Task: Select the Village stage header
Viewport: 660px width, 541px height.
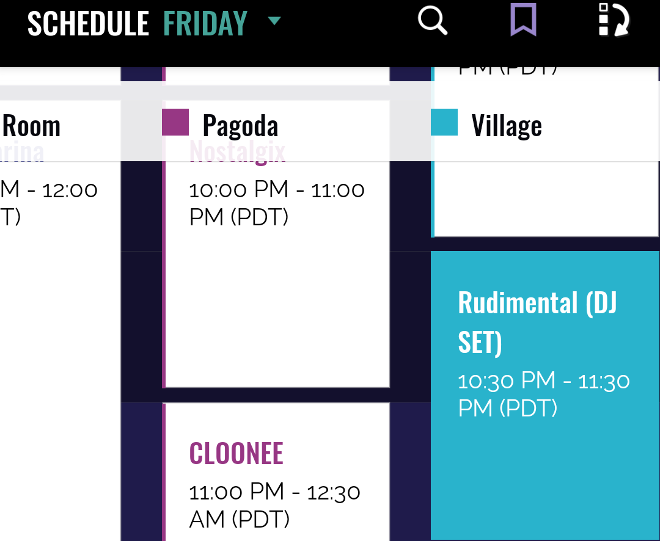Action: pyautogui.click(x=507, y=126)
